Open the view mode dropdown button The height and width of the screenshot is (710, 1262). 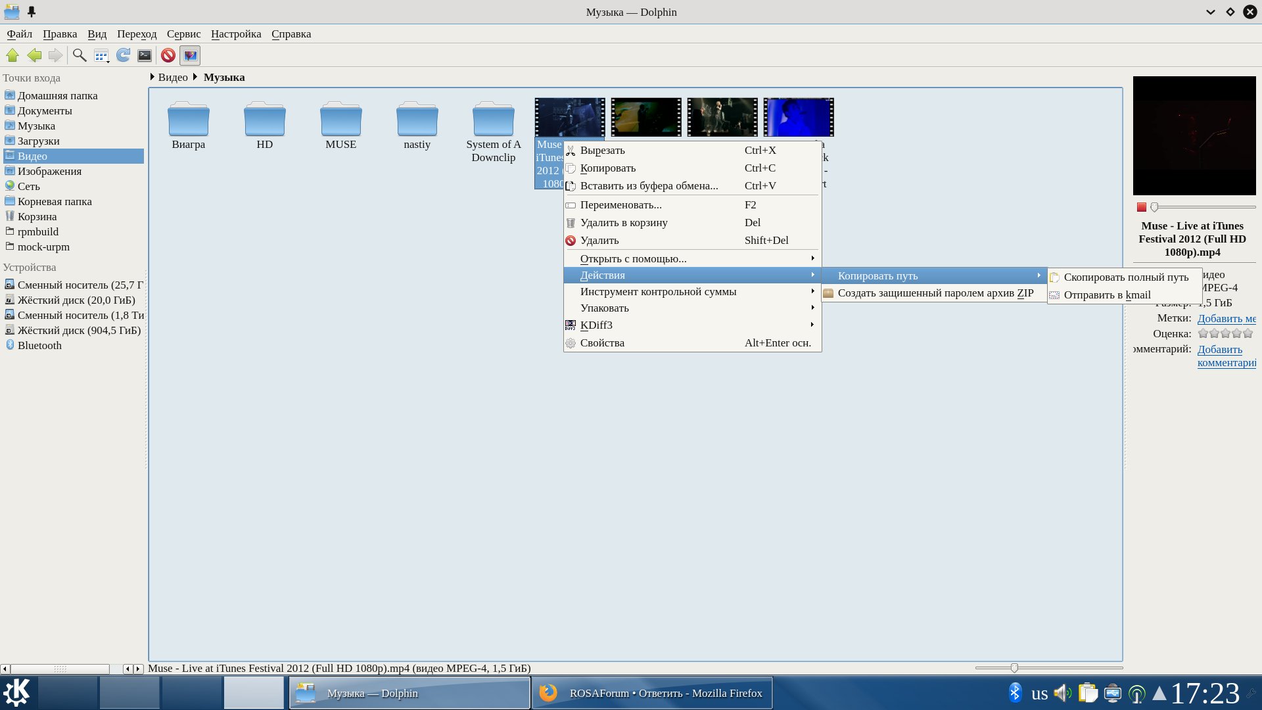point(101,56)
